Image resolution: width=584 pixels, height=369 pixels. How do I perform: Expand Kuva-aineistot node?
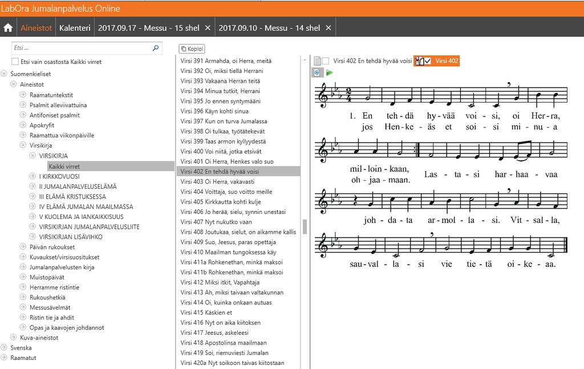tap(14, 338)
